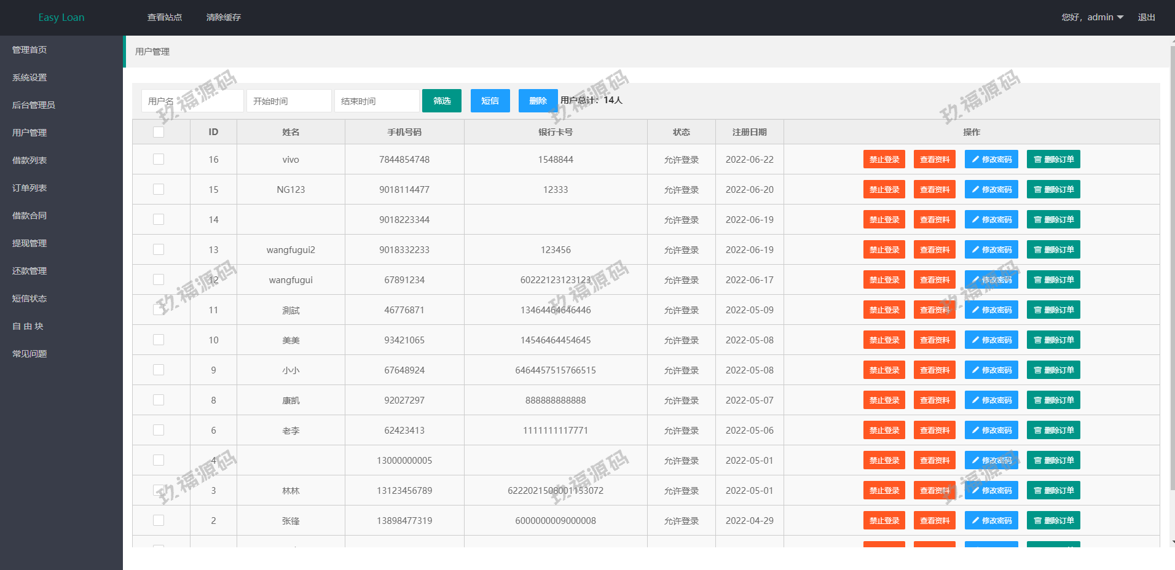The width and height of the screenshot is (1175, 570).
Task: Click trash icon in row ID 9
Action: pyautogui.click(x=1037, y=370)
